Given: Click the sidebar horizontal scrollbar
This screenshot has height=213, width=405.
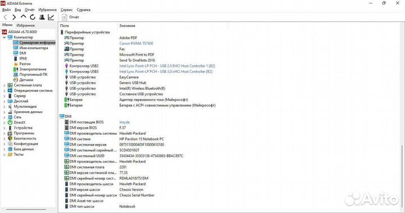Looking at the screenshot, I should click(26, 210).
